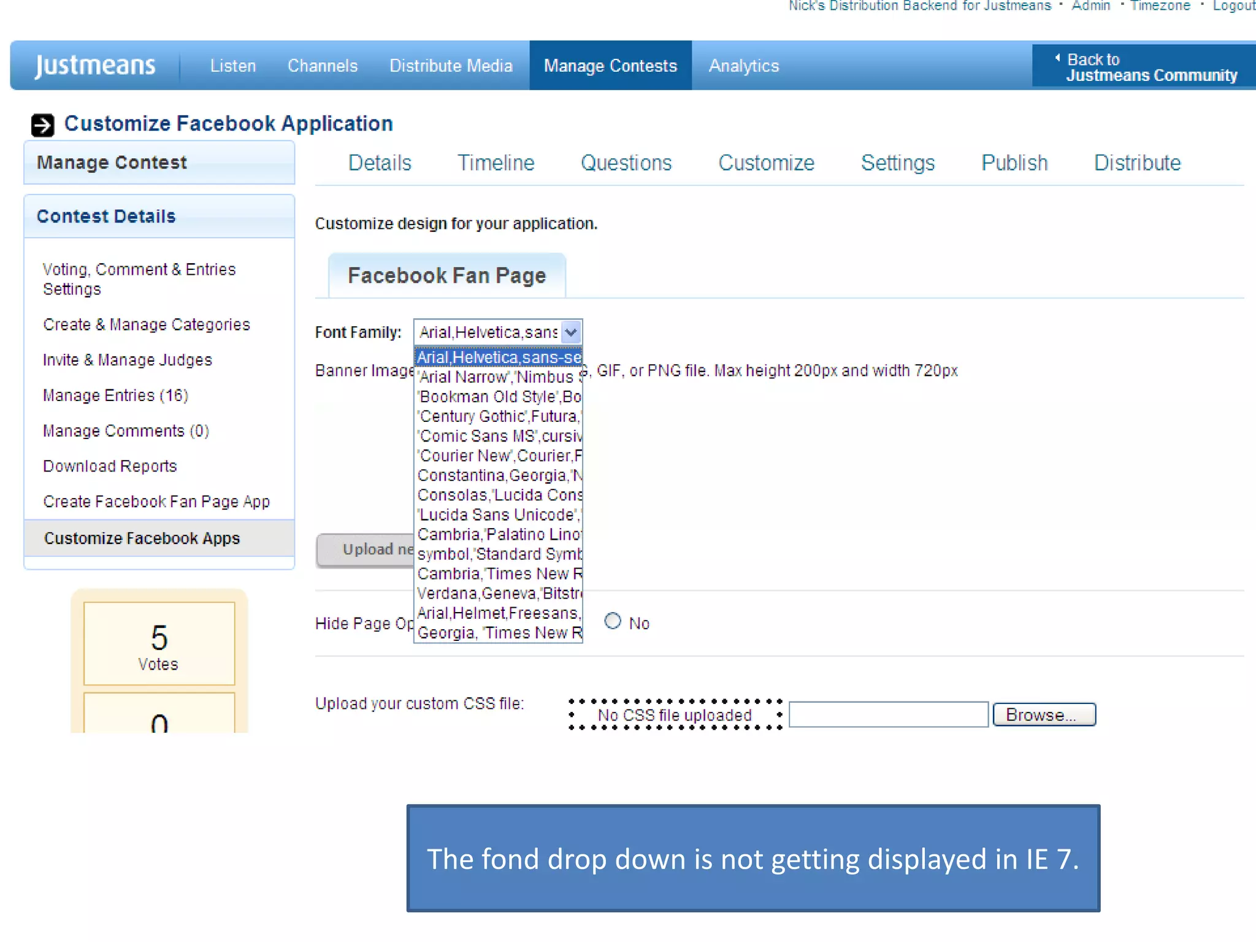Open Create & Manage Categories link
This screenshot has width=1256, height=942.
(147, 324)
